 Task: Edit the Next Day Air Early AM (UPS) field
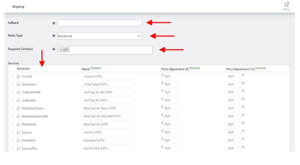(x=107, y=116)
